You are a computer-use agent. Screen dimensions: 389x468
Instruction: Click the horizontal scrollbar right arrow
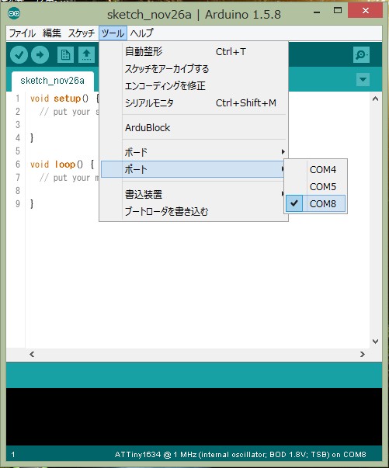pos(363,354)
